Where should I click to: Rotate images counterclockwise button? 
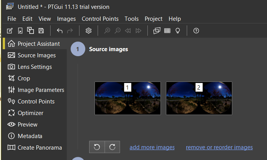tap(97, 147)
